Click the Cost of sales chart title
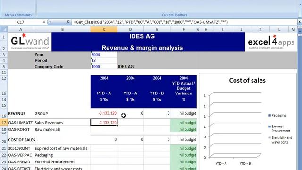The width and height of the screenshot is (302, 170). [247, 80]
